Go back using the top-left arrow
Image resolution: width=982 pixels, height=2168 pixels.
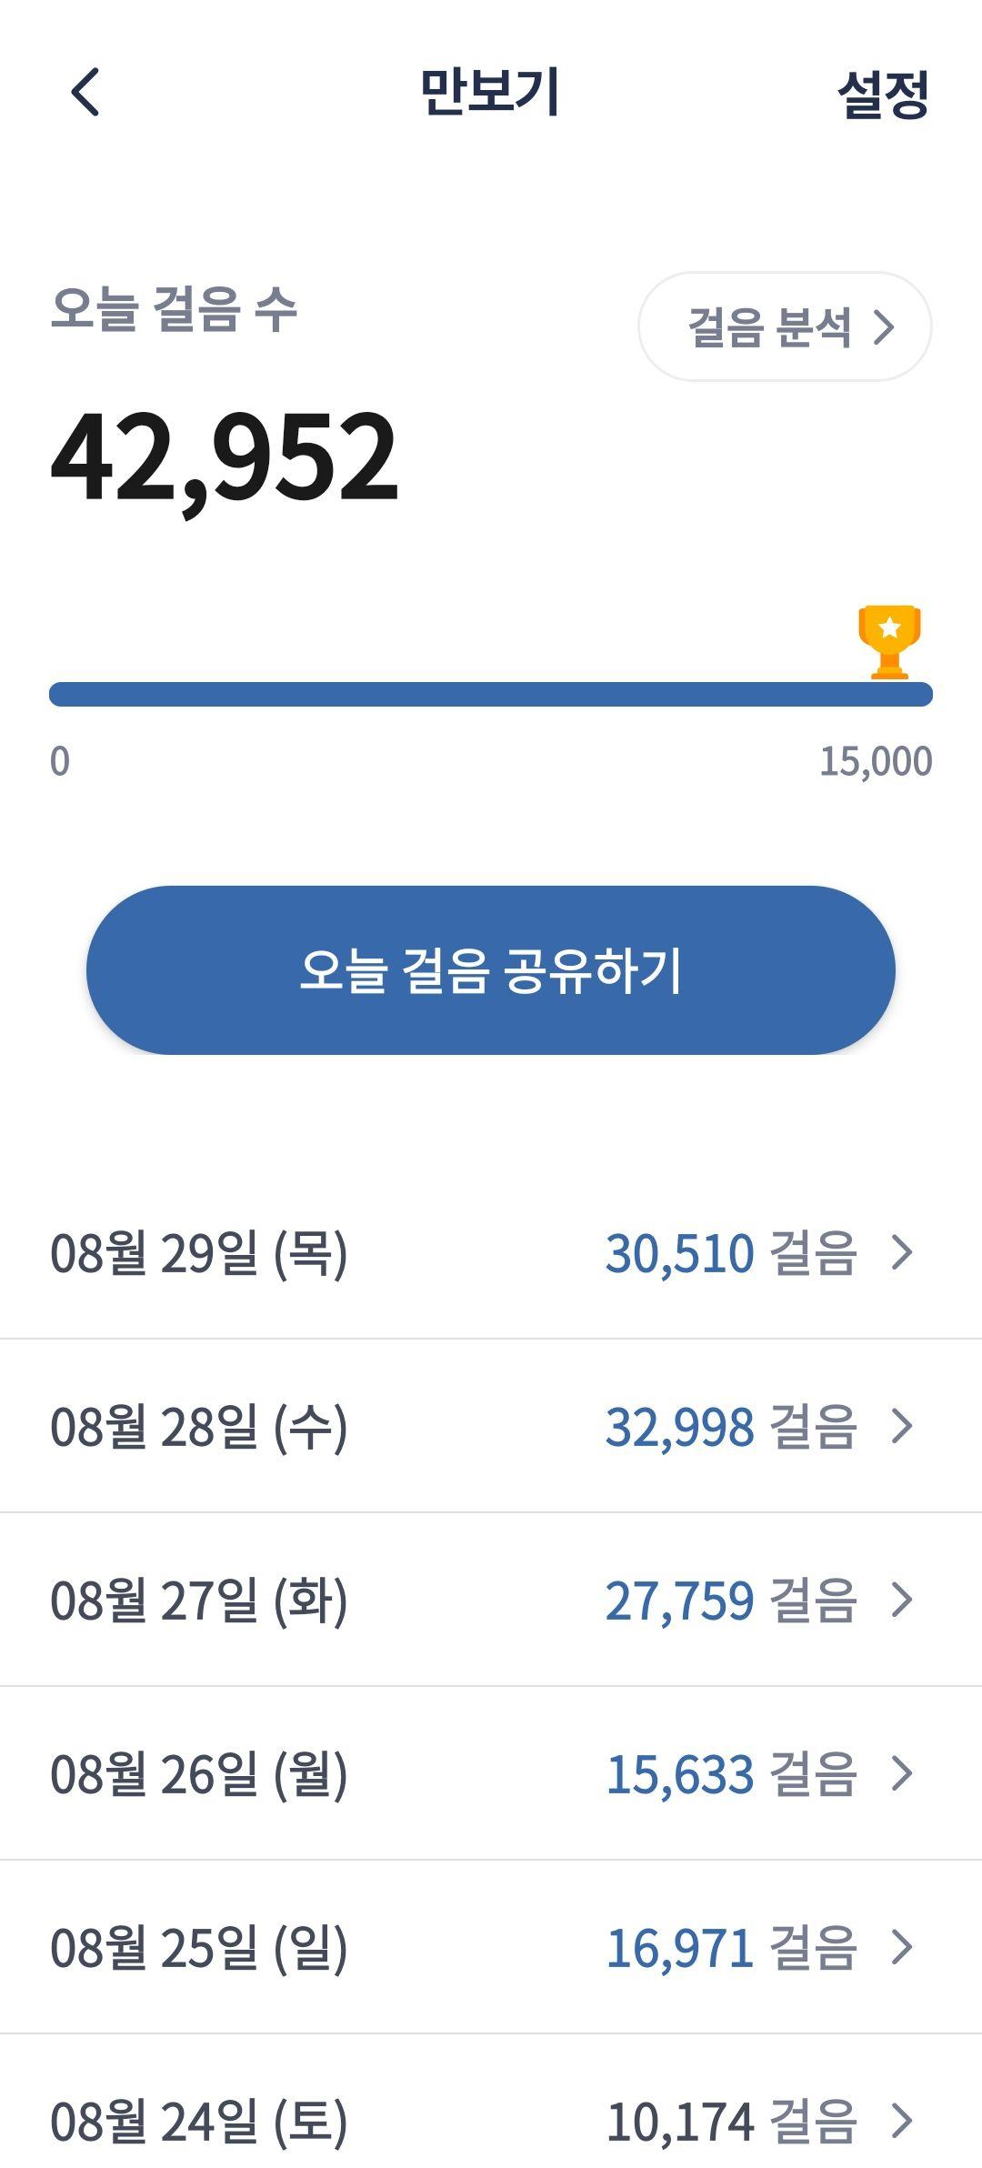point(85,92)
